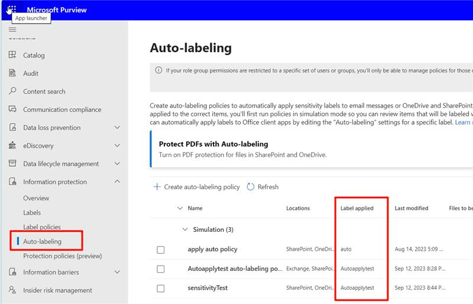Screen dimensions: 473x304
Task: Sort by the Locations column header
Action: [x=298, y=208]
